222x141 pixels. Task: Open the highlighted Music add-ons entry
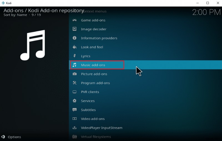[x=145, y=65]
